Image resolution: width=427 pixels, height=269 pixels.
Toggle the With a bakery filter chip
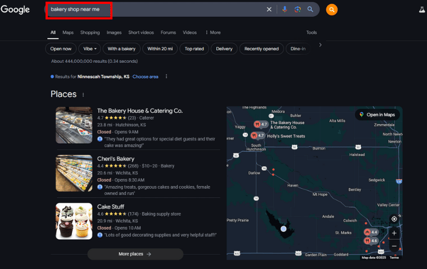click(x=121, y=49)
